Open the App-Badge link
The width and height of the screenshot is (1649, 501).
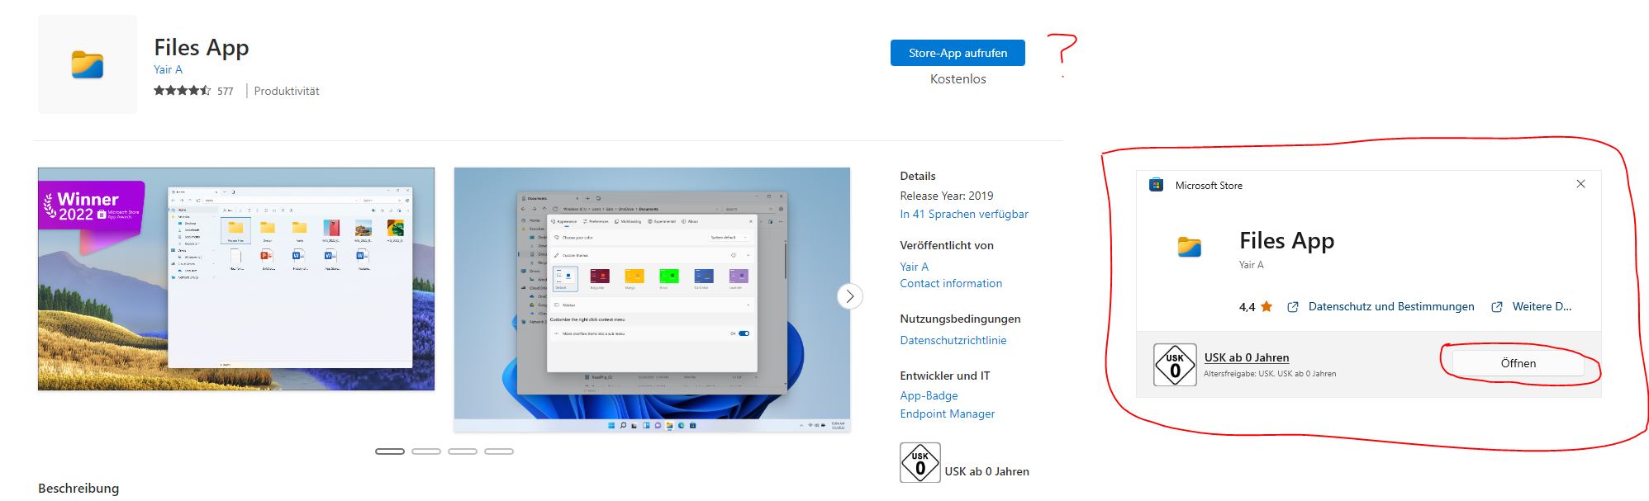point(929,395)
